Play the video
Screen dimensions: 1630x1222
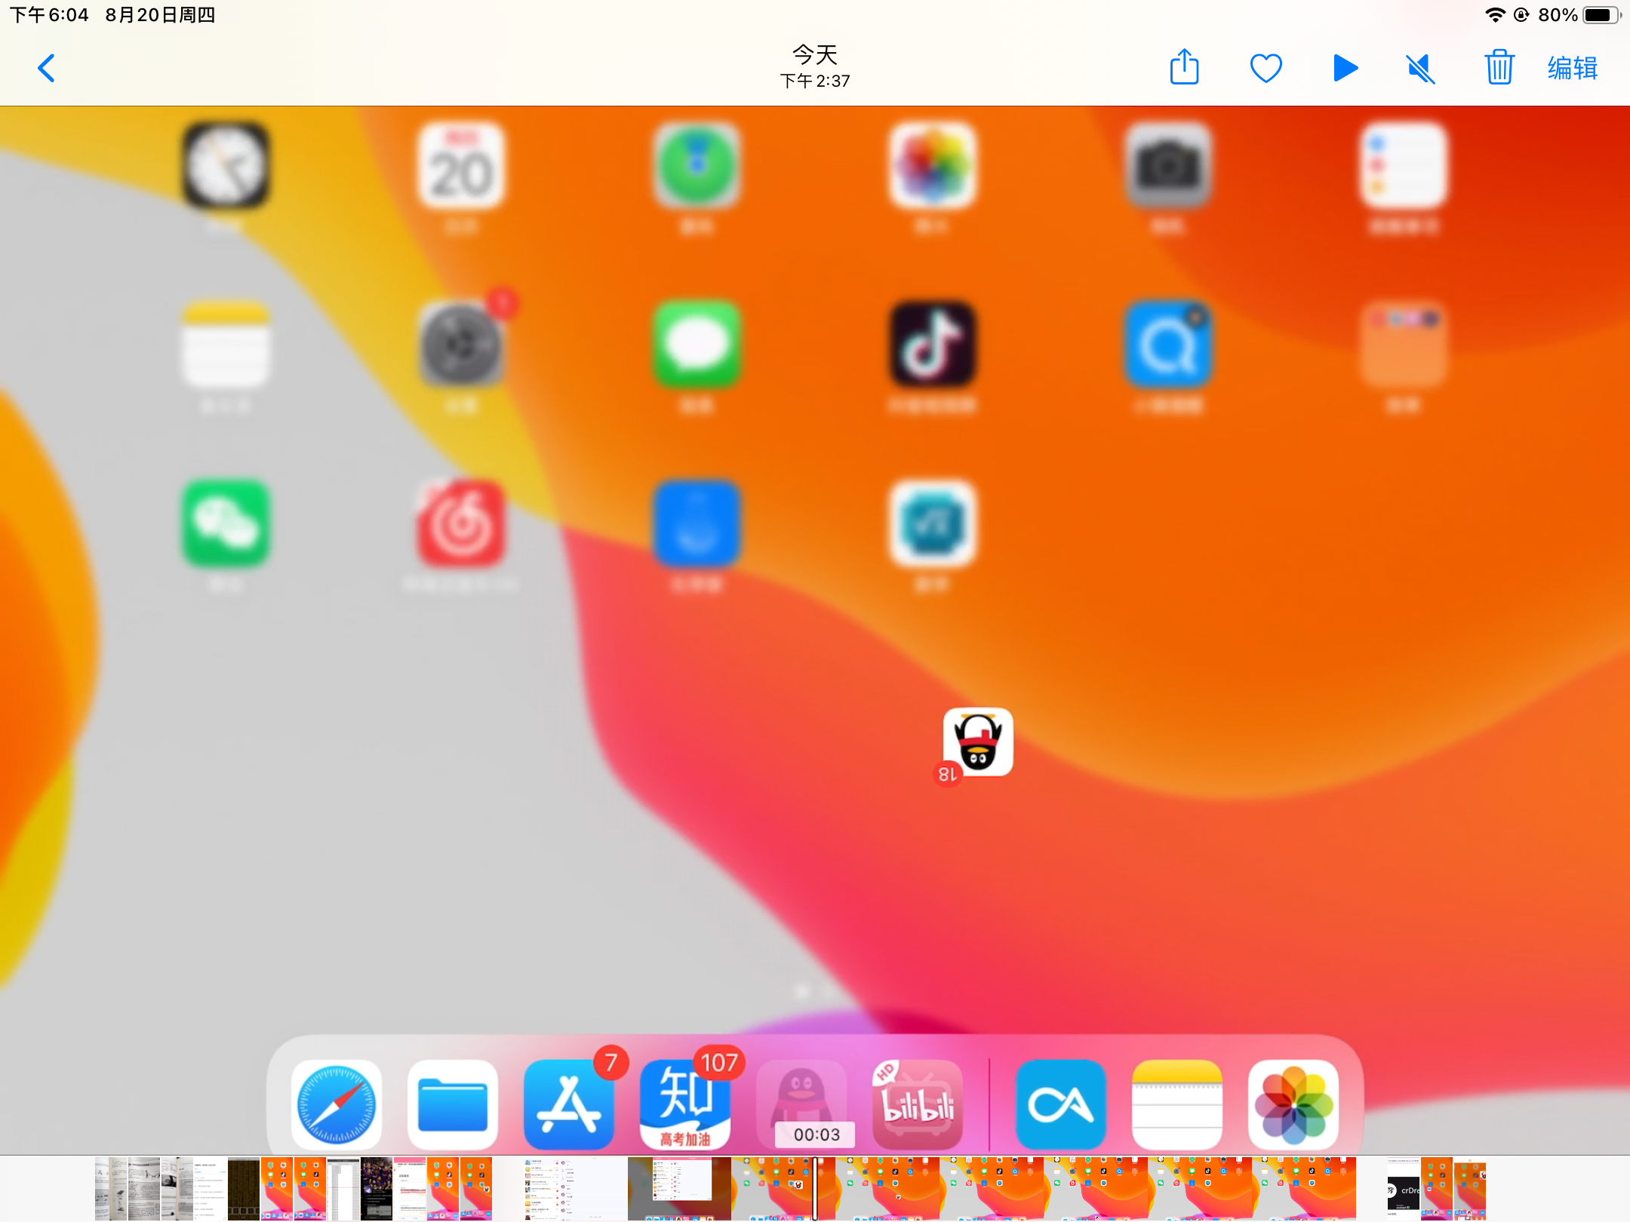click(x=1345, y=69)
